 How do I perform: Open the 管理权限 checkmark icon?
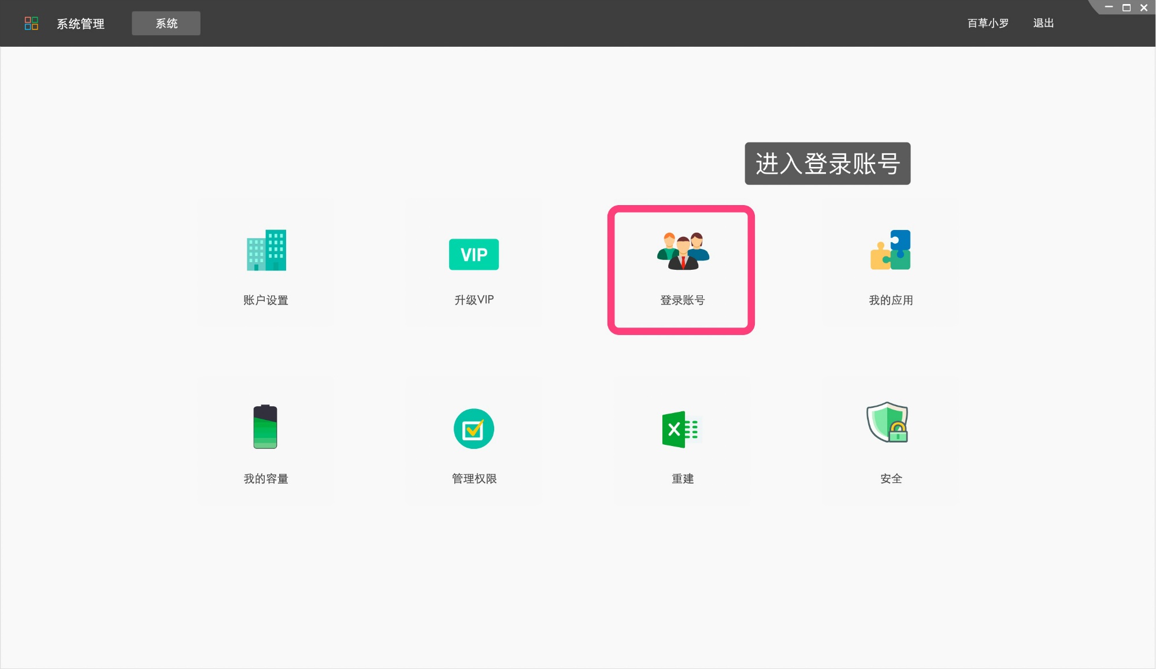474,429
